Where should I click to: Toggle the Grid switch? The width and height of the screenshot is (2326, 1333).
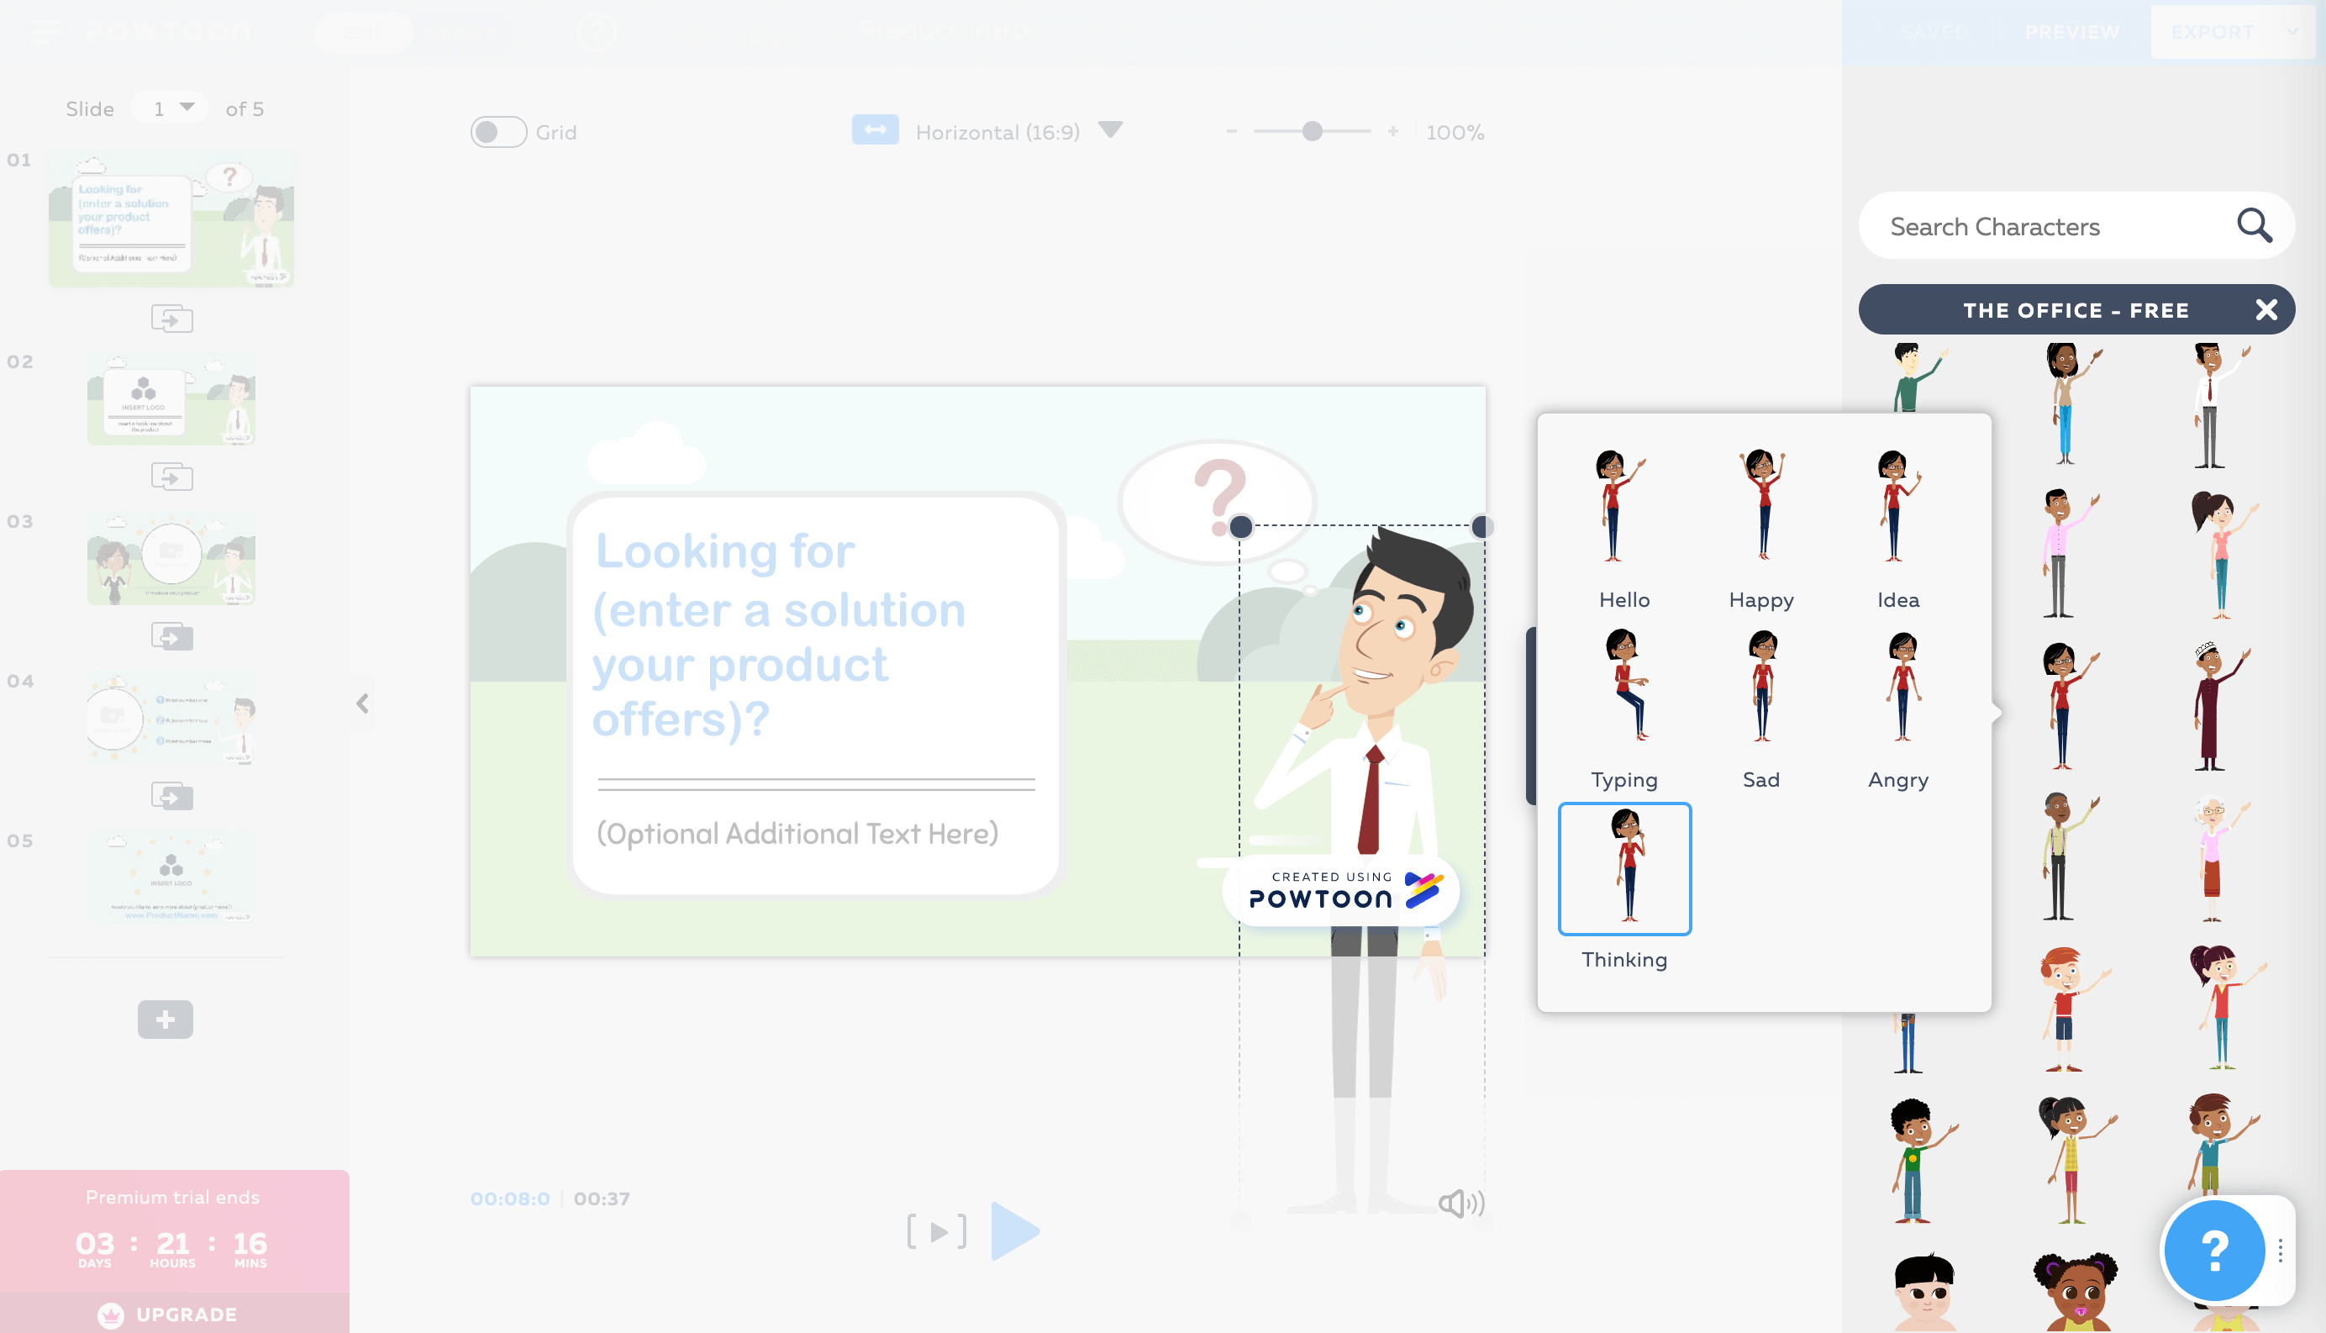coord(498,132)
